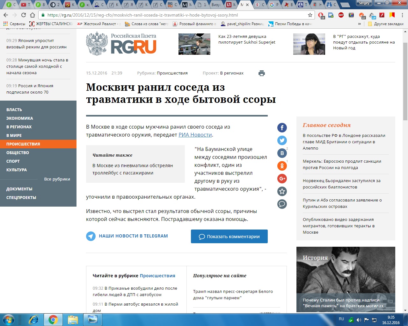Image resolution: width=408 pixels, height=326 pixels.
Task: Open File Explorer from taskbar
Action: [x=73, y=320]
